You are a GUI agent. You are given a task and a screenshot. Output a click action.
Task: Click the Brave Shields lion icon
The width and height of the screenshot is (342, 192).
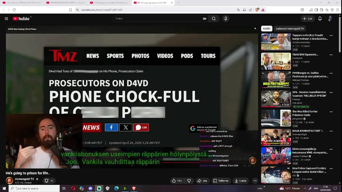257,10
